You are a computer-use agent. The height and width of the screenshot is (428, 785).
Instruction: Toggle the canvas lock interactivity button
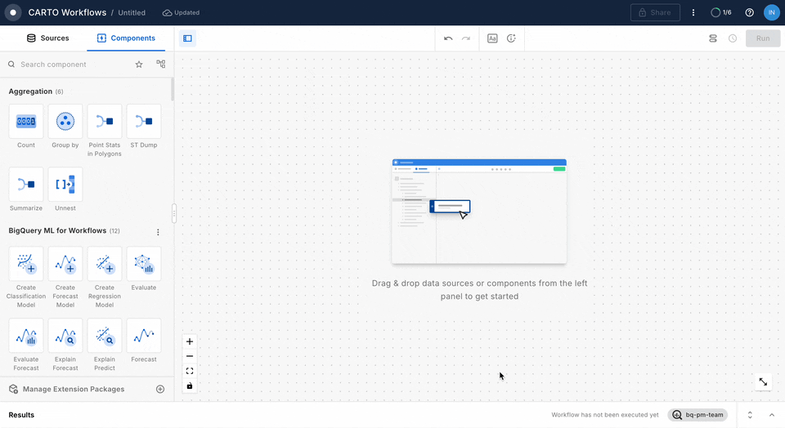[x=190, y=386]
